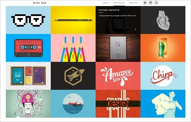
Task: Open the pixel glasses project tile
Action: pos(28,20)
